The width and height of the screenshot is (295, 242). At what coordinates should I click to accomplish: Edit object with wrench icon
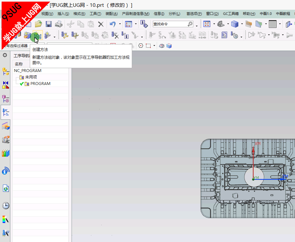pos(65,35)
